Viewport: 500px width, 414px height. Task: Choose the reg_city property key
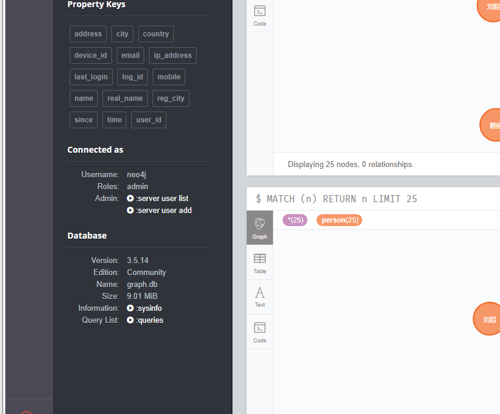click(170, 98)
